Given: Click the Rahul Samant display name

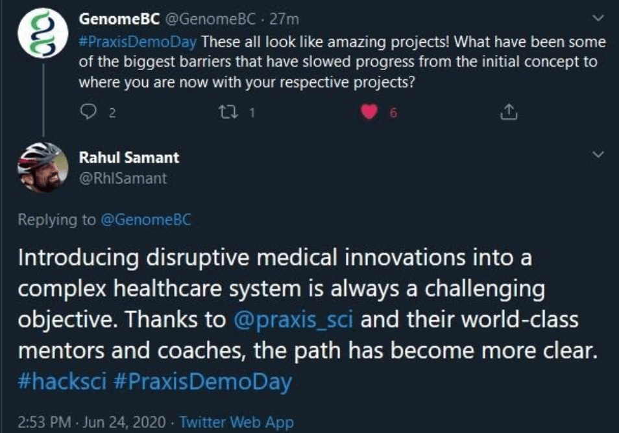Looking at the screenshot, I should (129, 158).
